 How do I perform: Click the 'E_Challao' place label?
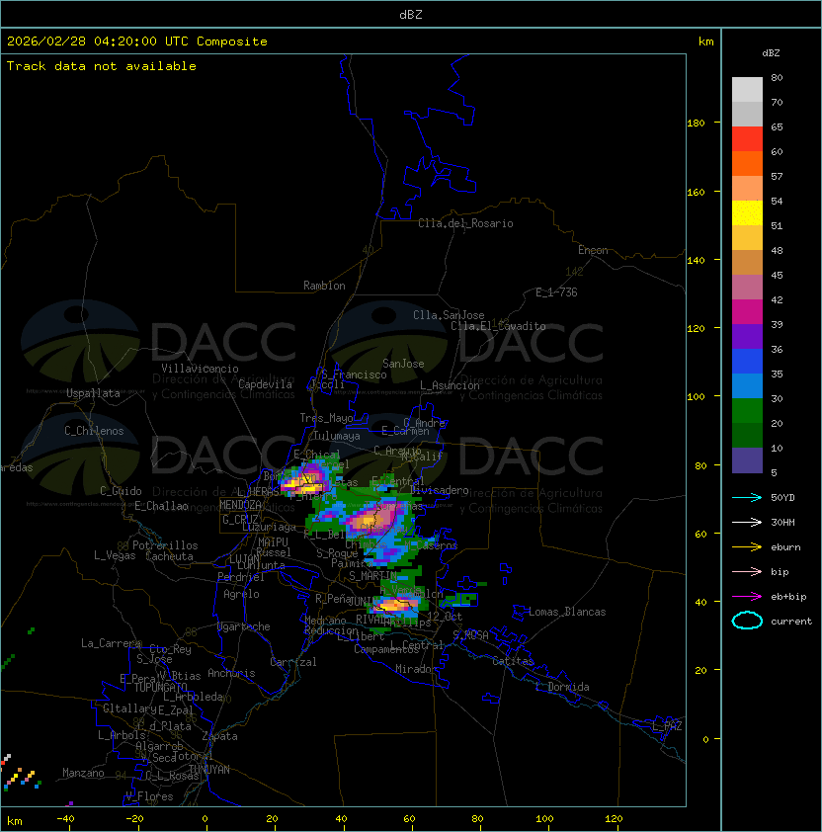(x=161, y=506)
